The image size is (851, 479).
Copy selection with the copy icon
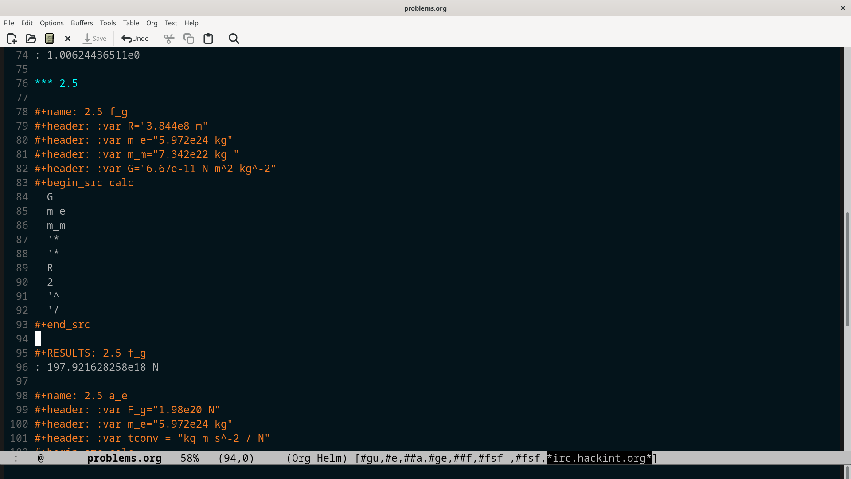pyautogui.click(x=189, y=39)
